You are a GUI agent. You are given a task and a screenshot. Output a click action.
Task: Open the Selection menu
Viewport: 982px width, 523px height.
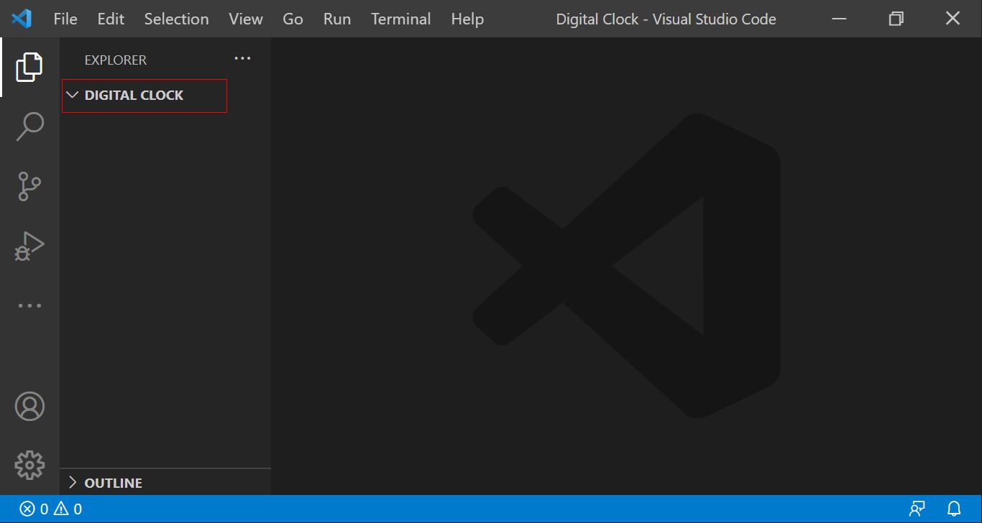coord(176,19)
